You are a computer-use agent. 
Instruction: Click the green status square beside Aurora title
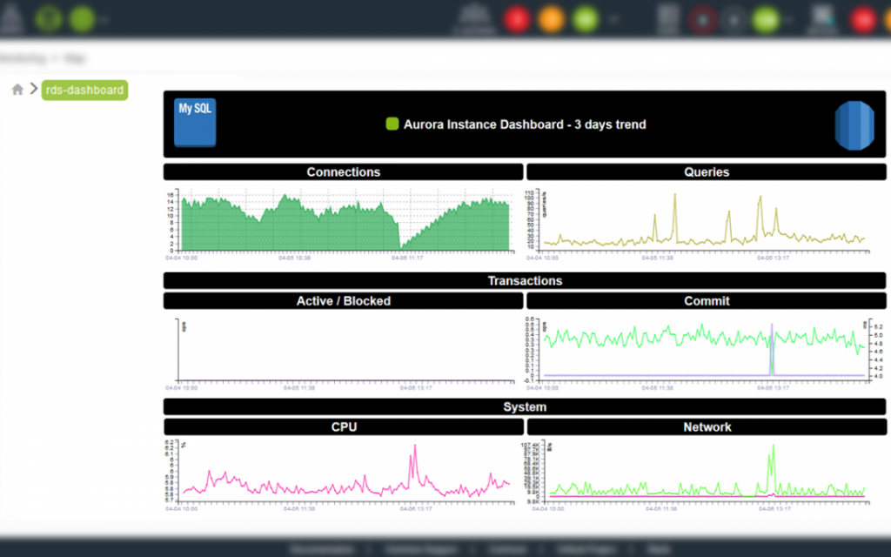392,124
